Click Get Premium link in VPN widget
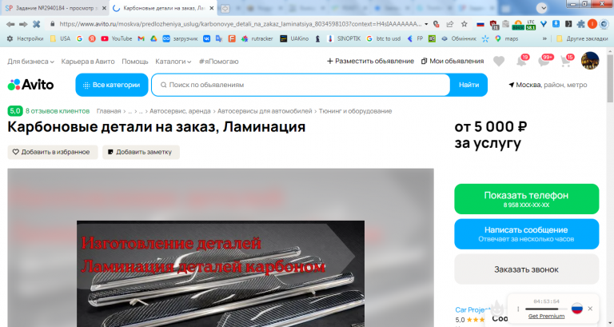Viewport: 614px width, 327px height. 546,316
